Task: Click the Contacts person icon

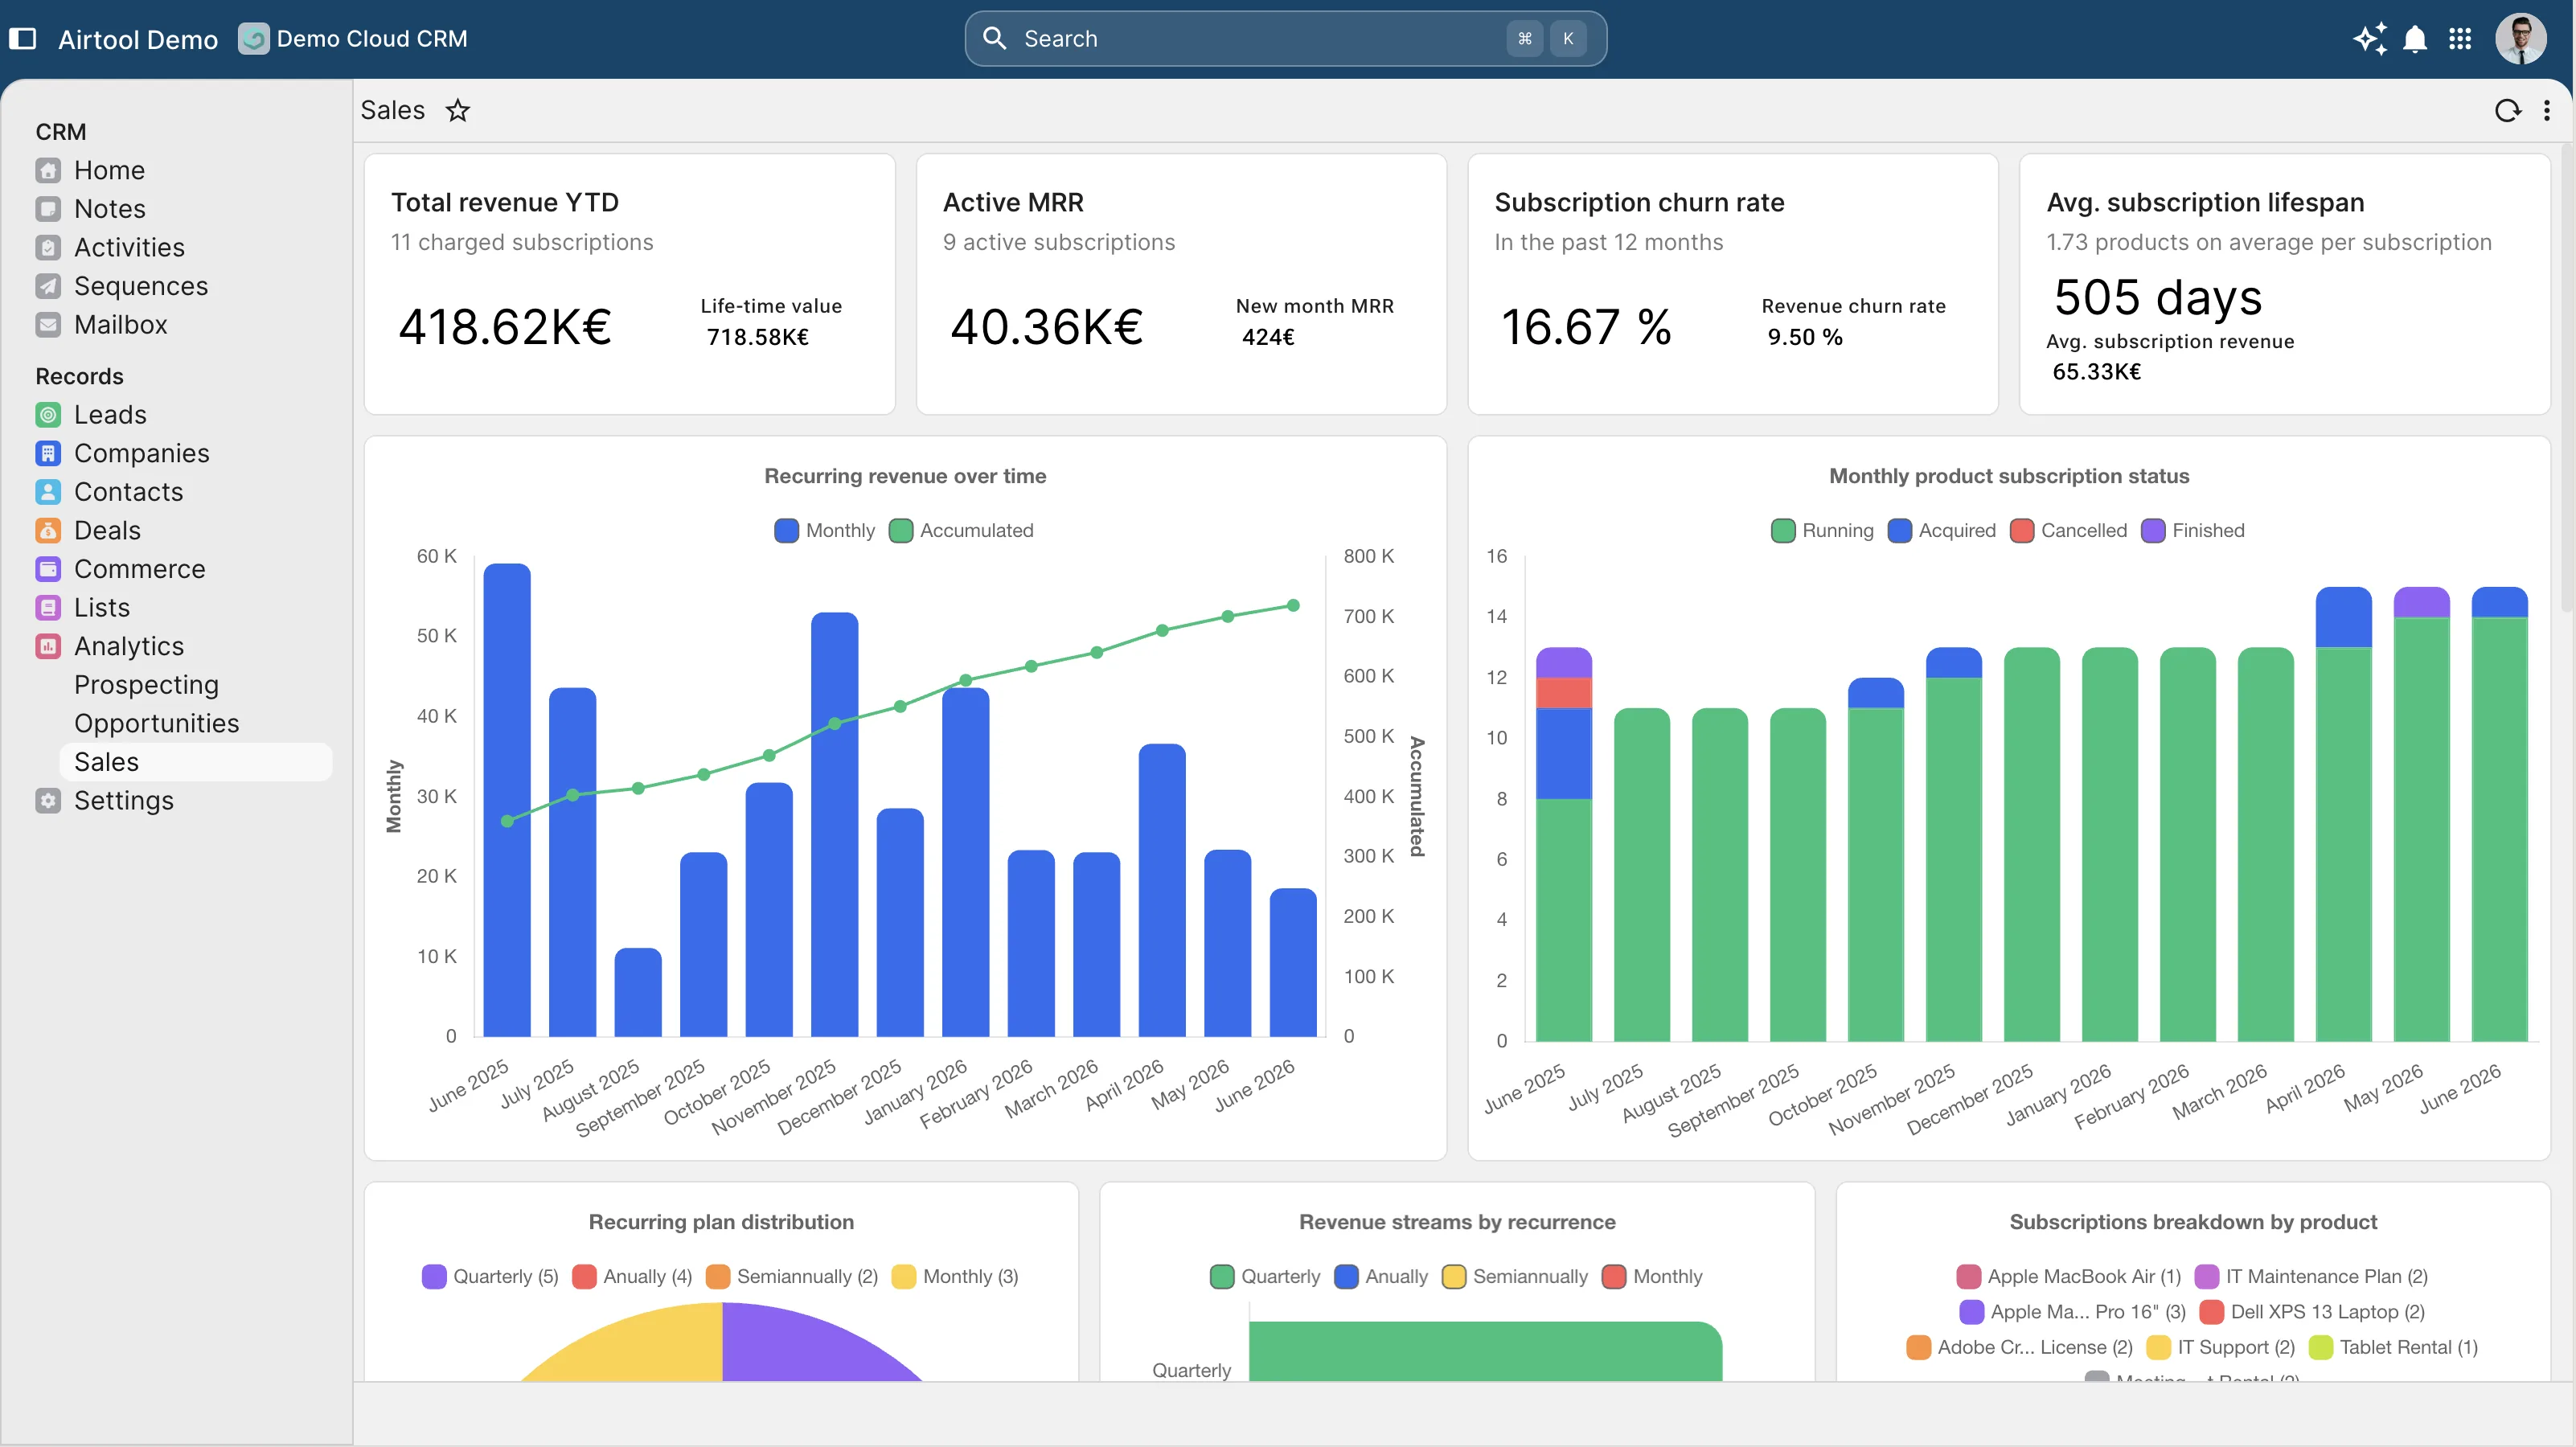Action: tap(48, 492)
